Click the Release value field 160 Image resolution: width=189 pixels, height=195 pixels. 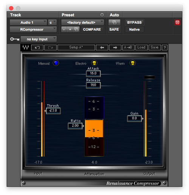(x=93, y=85)
